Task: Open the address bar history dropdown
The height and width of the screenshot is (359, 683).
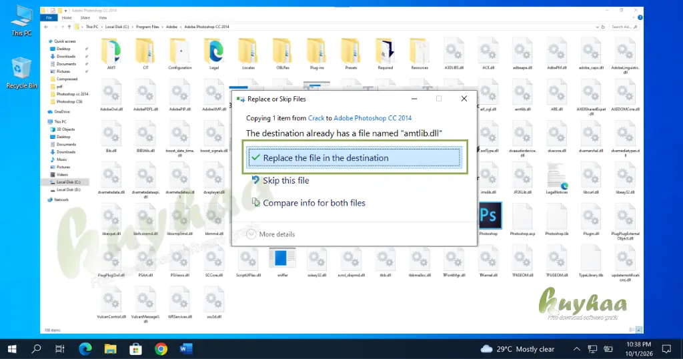Action: [597, 27]
